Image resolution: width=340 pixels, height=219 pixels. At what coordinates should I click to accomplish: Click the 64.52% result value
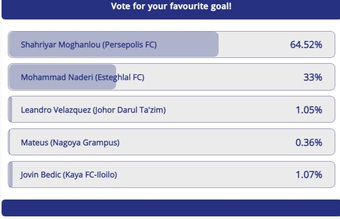point(306,45)
